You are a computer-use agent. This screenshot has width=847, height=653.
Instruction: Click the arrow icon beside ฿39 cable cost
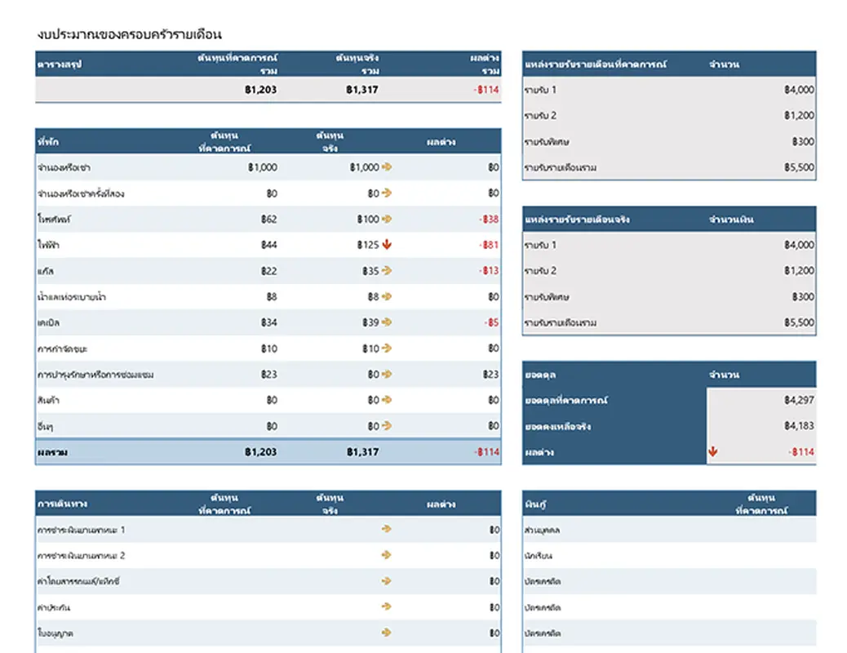387,322
